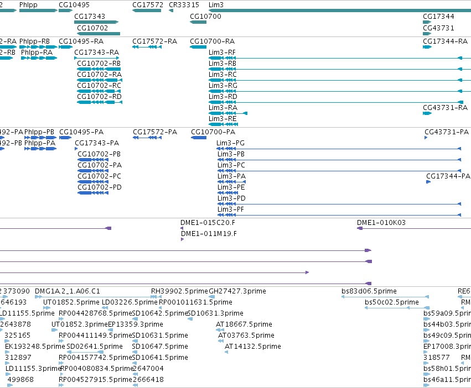Screen dimensions: 471x388
Task: Click the CG10700-PA protein label
Action: tap(213, 132)
